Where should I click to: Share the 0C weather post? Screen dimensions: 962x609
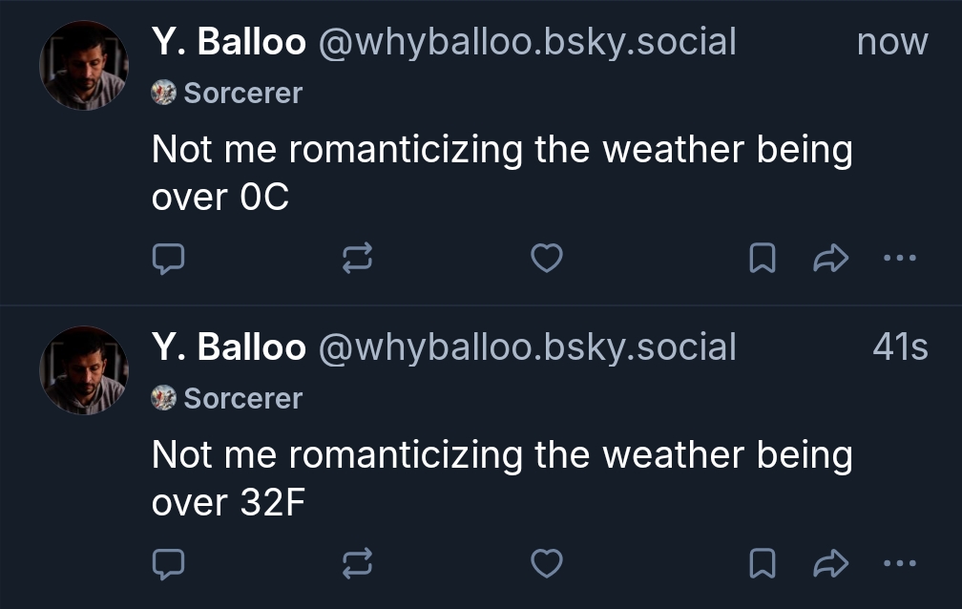coord(830,259)
